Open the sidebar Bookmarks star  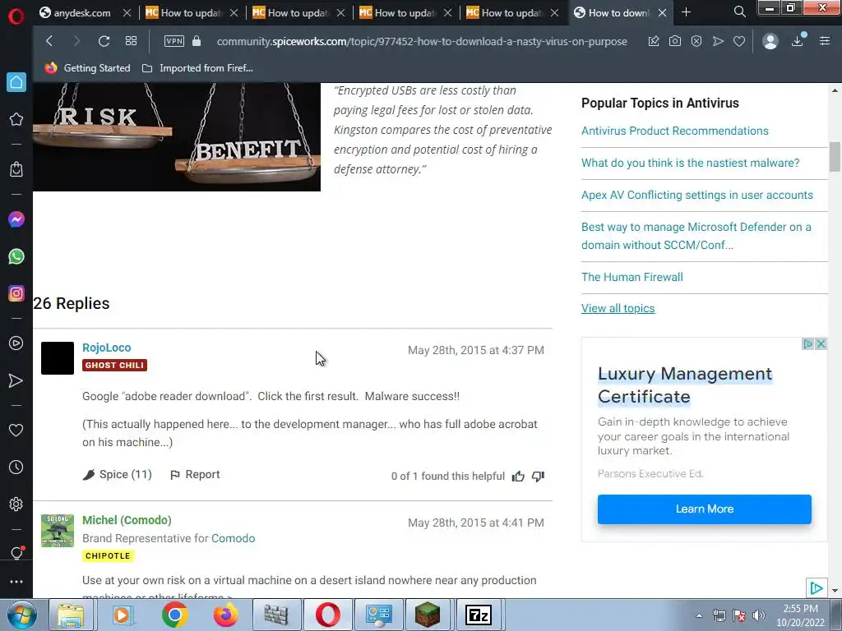(16, 119)
